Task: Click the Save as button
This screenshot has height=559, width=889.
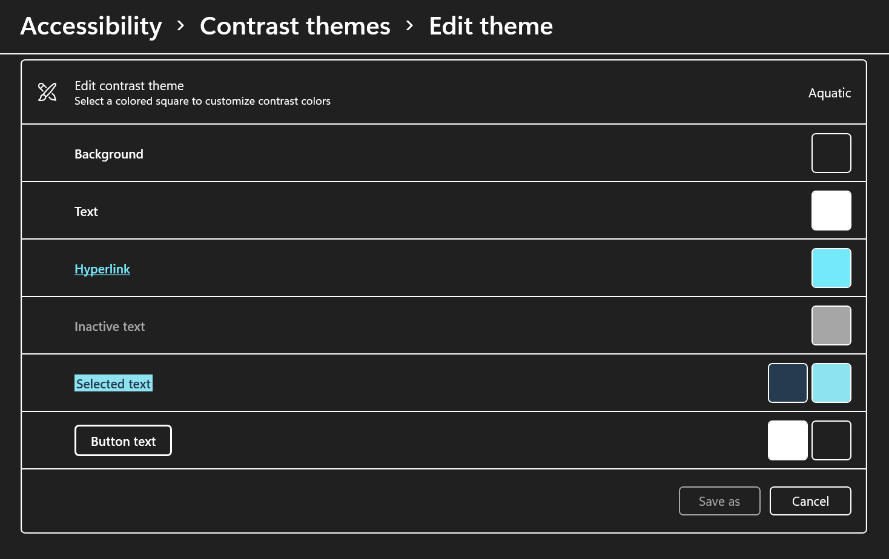Action: tap(719, 501)
